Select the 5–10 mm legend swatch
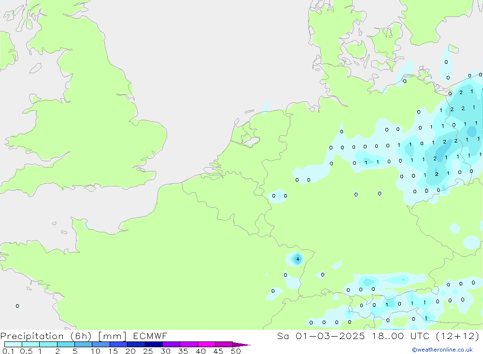This screenshot has width=483, height=354. click(84, 344)
